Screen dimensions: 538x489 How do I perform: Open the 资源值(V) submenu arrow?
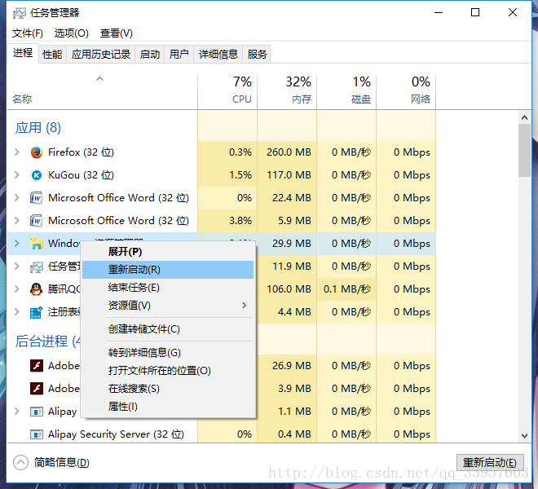pyautogui.click(x=244, y=306)
